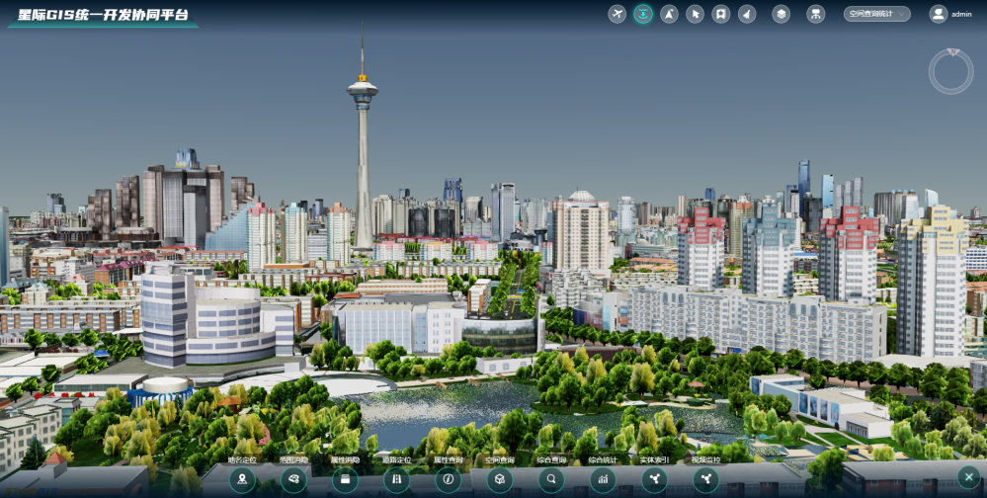Activate the cursor pointer selection tool
Image resolution: width=987 pixels, height=498 pixels.
(695, 14)
